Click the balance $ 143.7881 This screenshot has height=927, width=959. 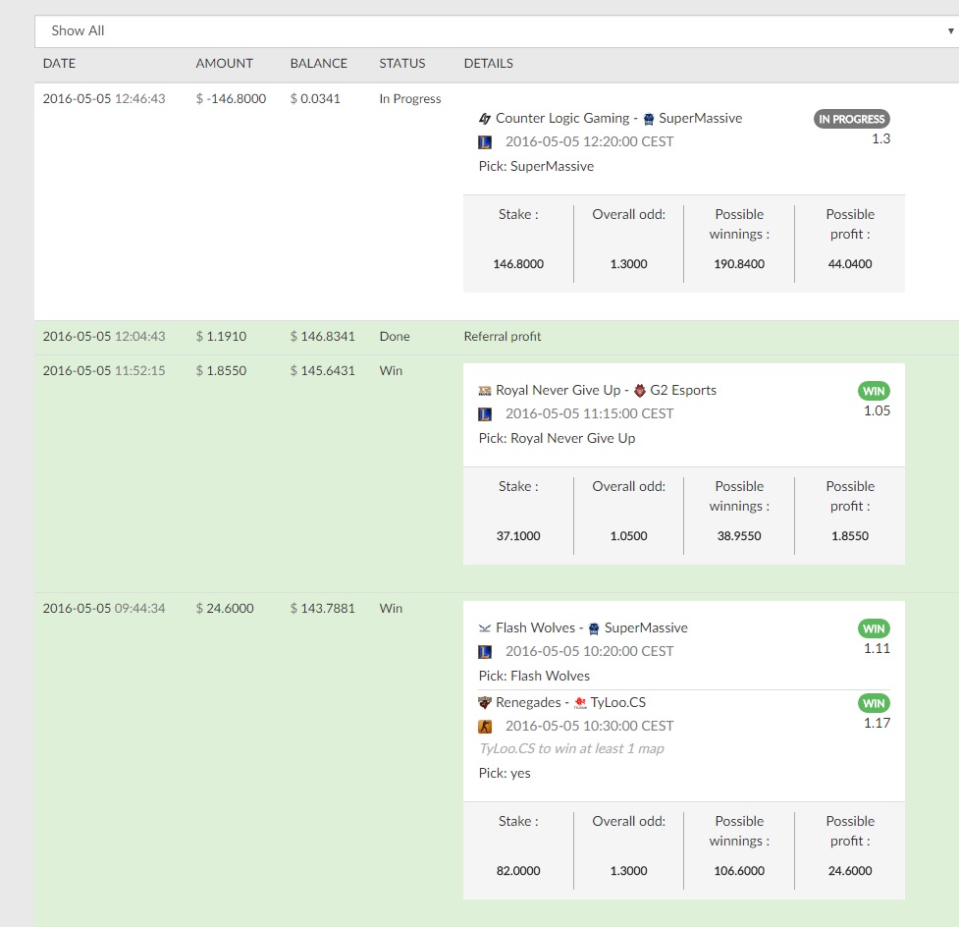pos(322,609)
